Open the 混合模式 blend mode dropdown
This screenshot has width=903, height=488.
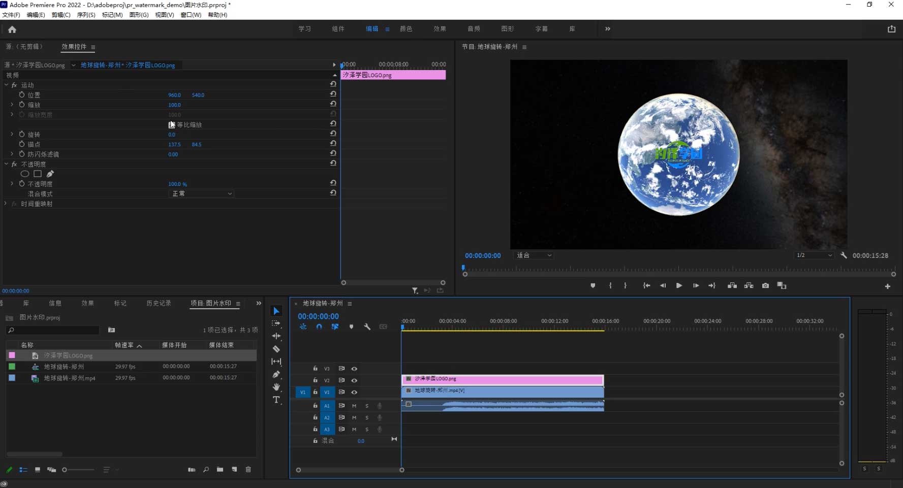[x=201, y=194]
